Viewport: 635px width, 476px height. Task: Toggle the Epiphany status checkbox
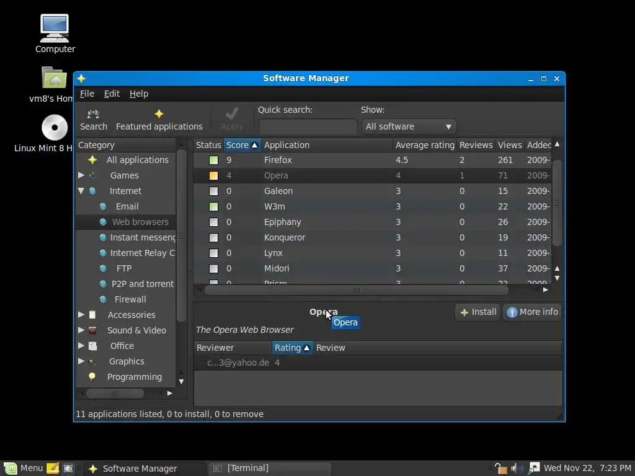pyautogui.click(x=213, y=223)
